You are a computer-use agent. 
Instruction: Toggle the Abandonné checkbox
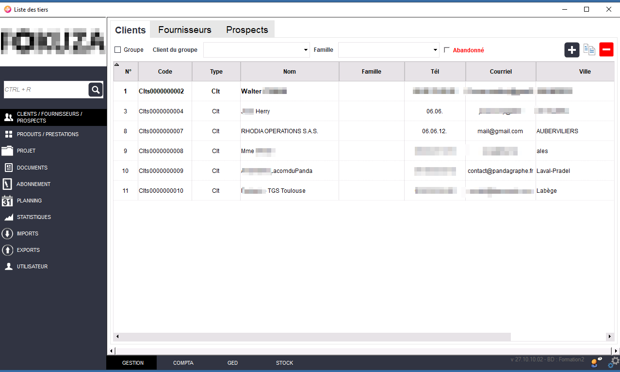point(447,50)
